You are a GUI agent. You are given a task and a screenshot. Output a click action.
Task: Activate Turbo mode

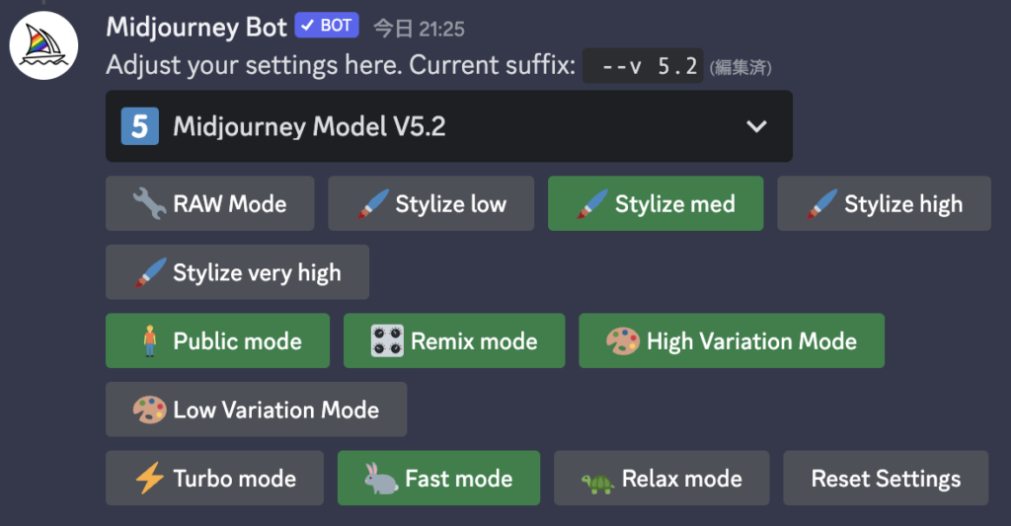click(x=214, y=479)
